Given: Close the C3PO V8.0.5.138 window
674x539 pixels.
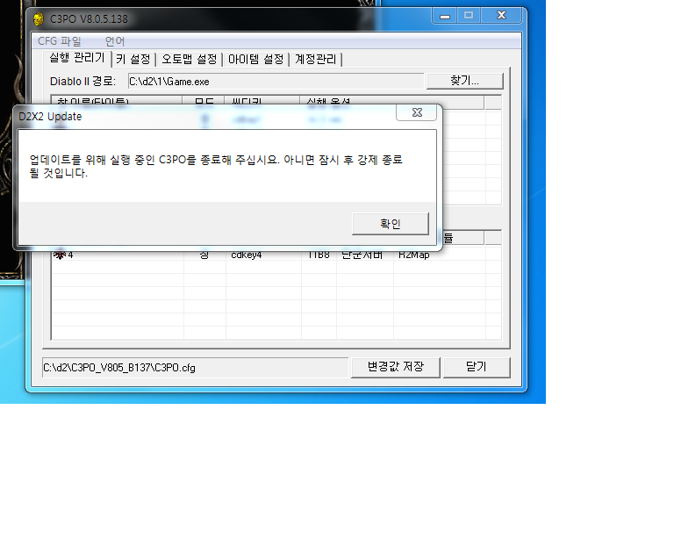Looking at the screenshot, I should pyautogui.click(x=501, y=16).
